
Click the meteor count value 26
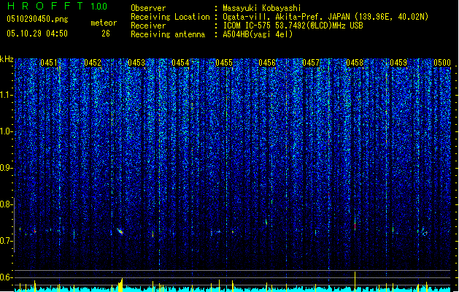click(x=106, y=34)
